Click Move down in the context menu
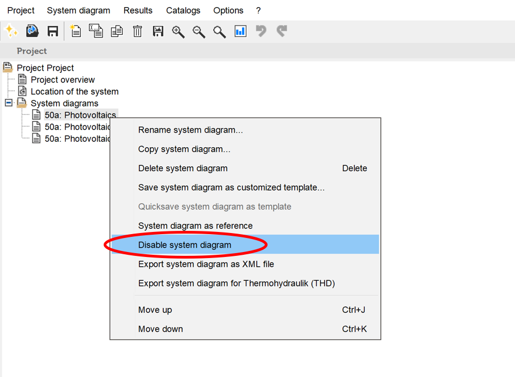Viewport: 515px width, 377px height. point(161,329)
